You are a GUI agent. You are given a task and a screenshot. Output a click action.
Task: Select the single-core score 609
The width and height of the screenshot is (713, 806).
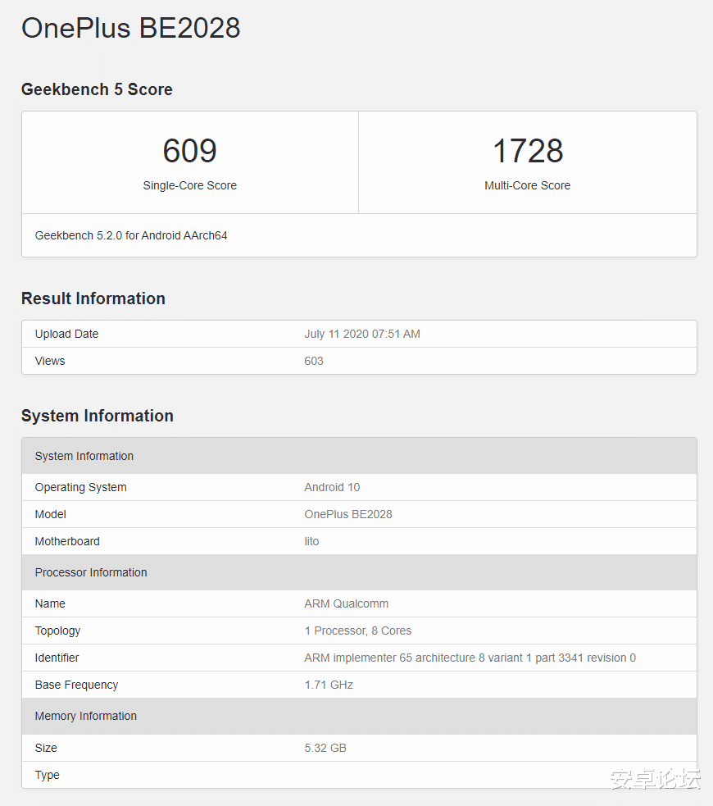click(189, 151)
